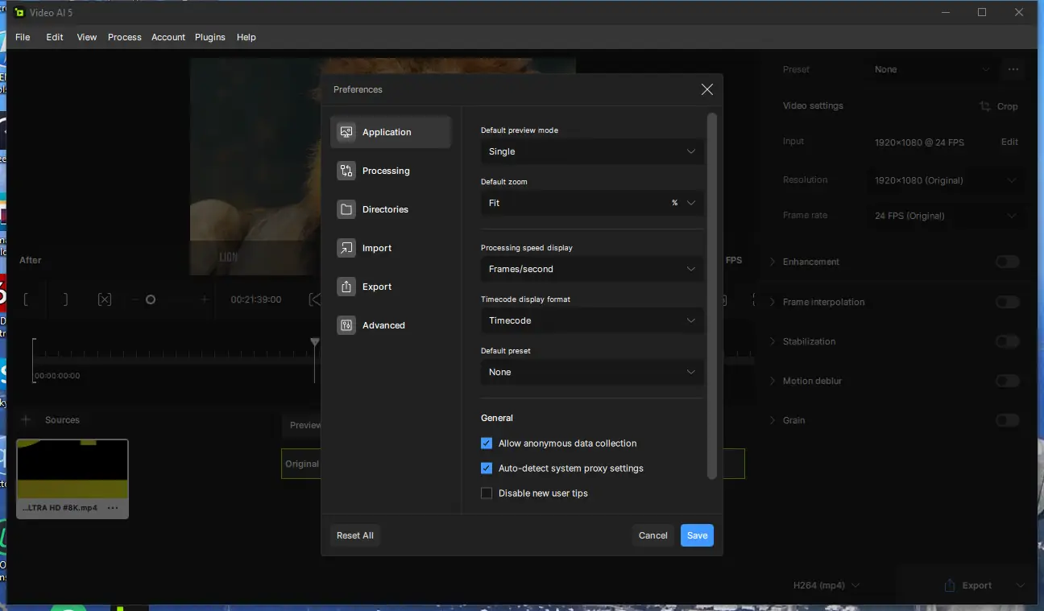Click the Save button
Viewport: 1044px width, 611px height.
coord(697,535)
